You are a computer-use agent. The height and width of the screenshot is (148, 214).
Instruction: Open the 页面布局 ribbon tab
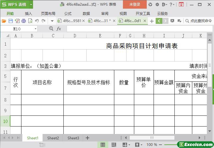point(48,13)
